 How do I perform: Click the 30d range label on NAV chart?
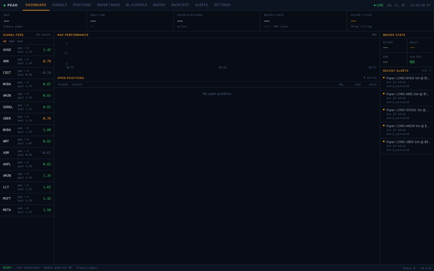pyautogui.click(x=374, y=35)
